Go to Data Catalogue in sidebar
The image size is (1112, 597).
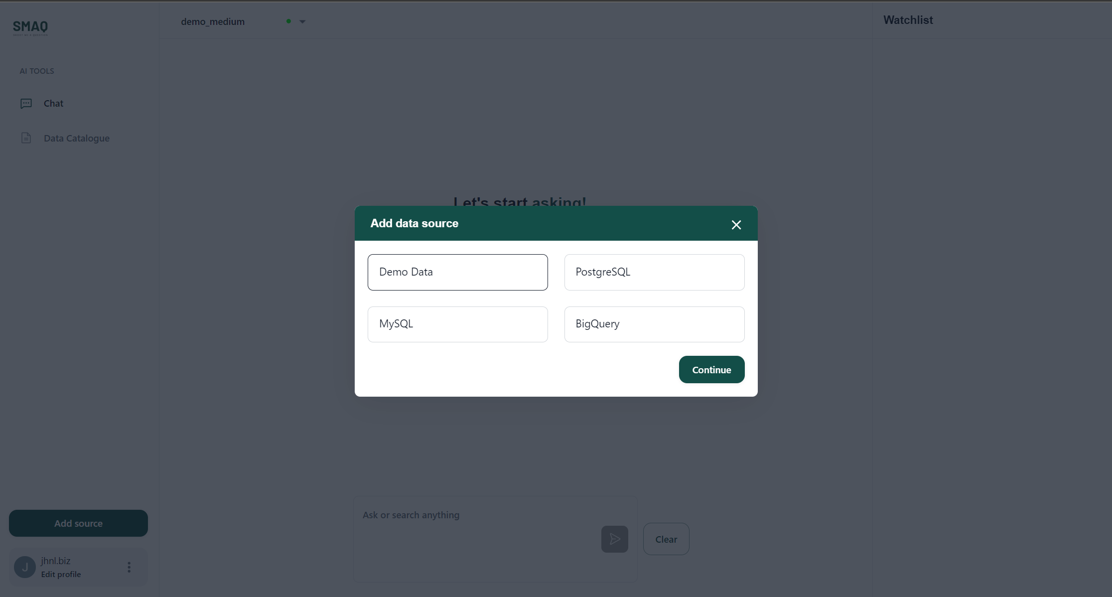pyautogui.click(x=77, y=138)
